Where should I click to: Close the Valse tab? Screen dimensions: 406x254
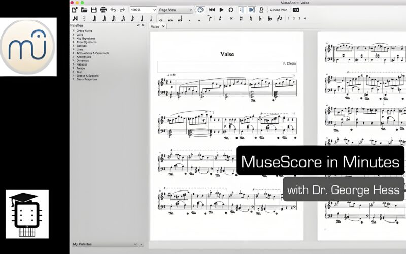[163, 26]
